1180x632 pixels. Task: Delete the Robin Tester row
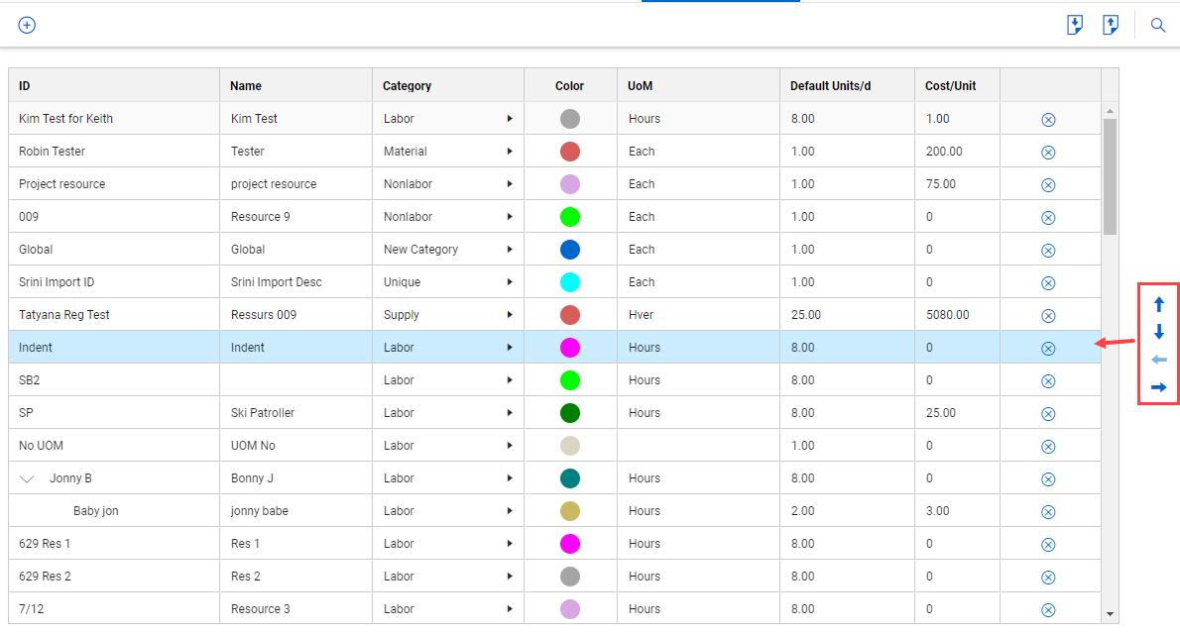[1048, 153]
